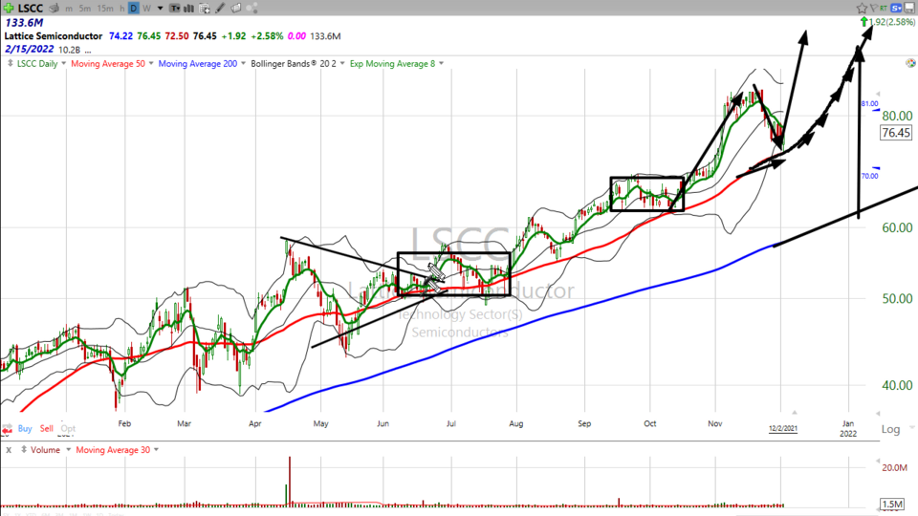Open the Volume indicator dropdown
918x516 pixels.
[68, 449]
